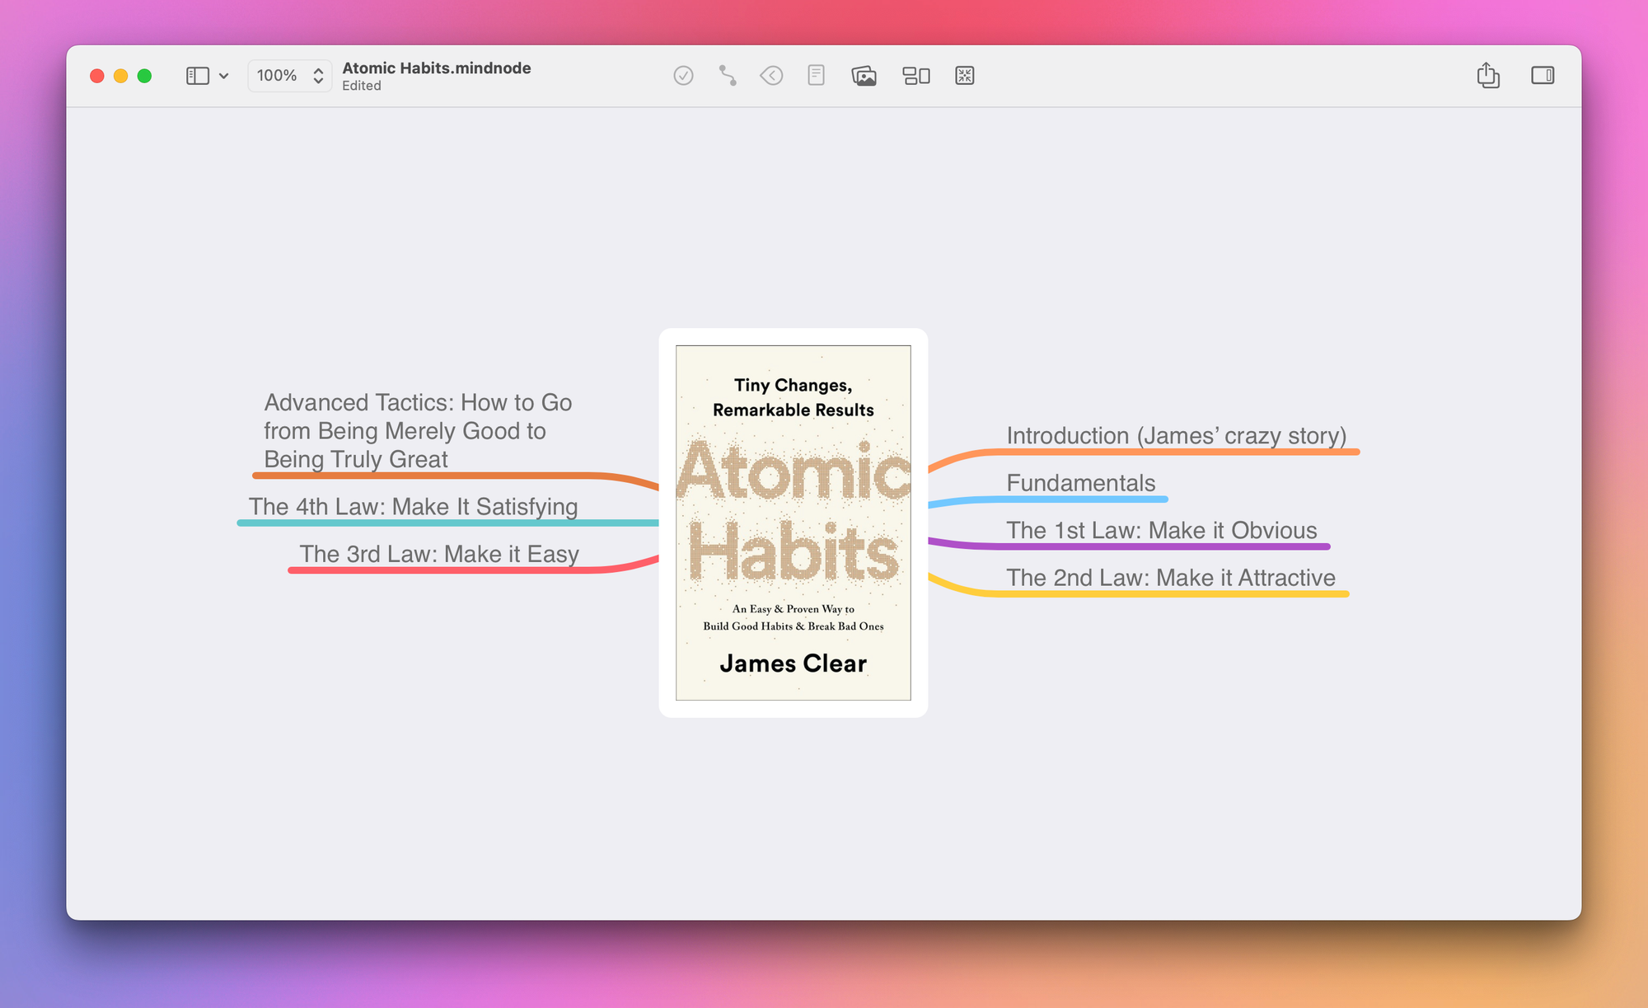Image resolution: width=1648 pixels, height=1008 pixels.
Task: Select The 2nd Law: Make it Attractive node
Action: coord(1170,578)
